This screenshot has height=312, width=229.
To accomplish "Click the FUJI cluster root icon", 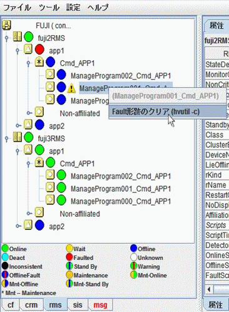I will tap(6, 25).
